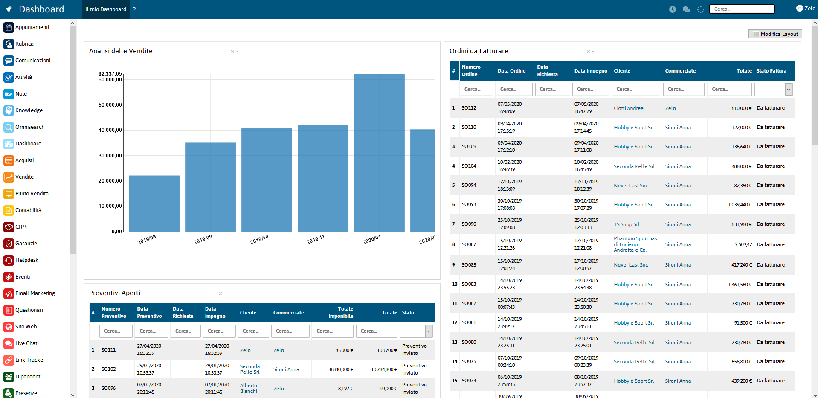Open client link TS Shop Srl
This screenshot has height=398, width=818.
coord(627,224)
